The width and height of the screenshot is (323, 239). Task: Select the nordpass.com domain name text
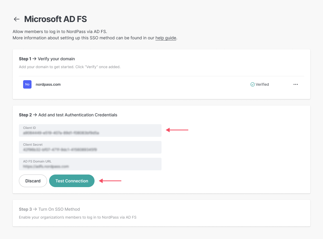[x=48, y=84]
